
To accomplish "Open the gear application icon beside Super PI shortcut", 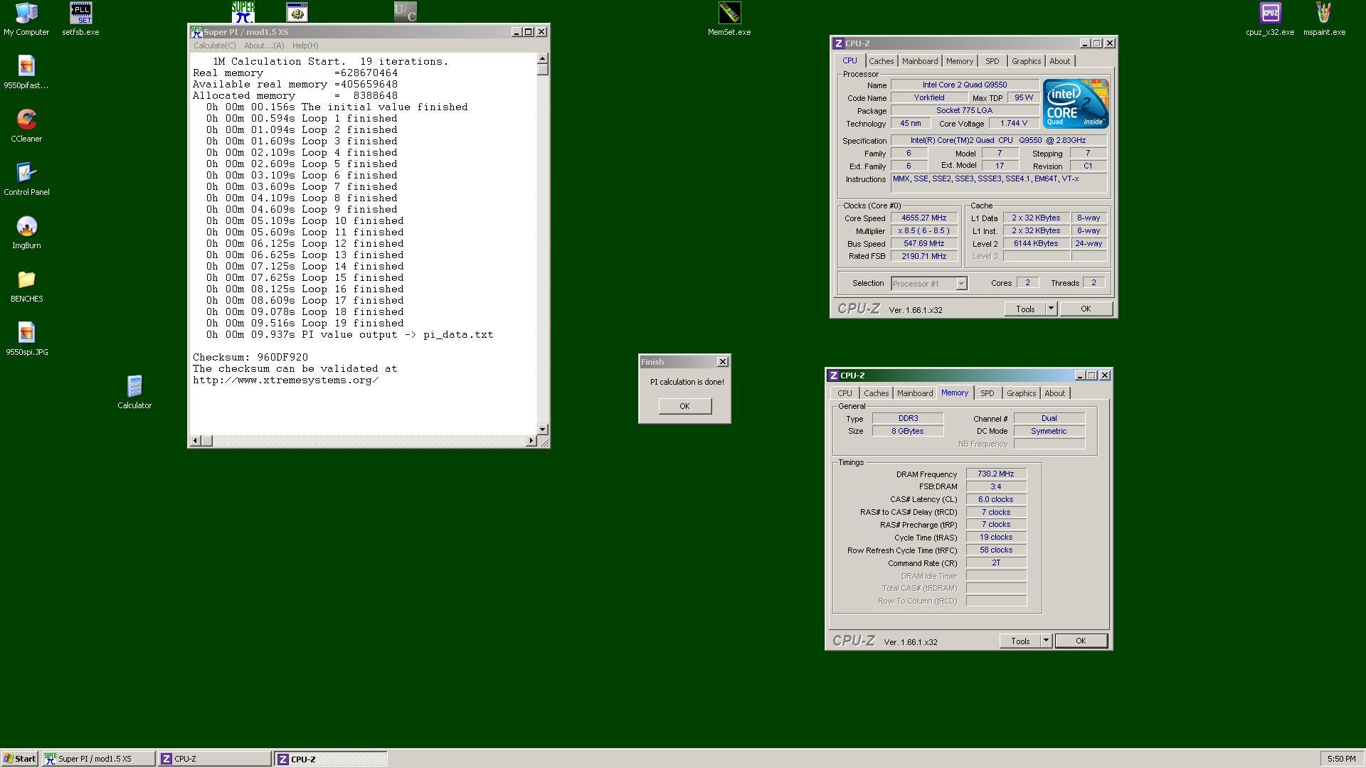I will pos(297,12).
